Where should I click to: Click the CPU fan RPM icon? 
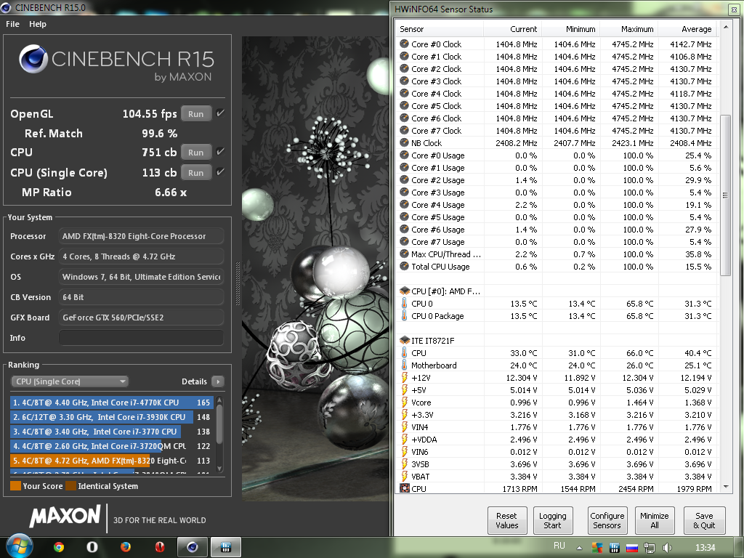coord(404,488)
